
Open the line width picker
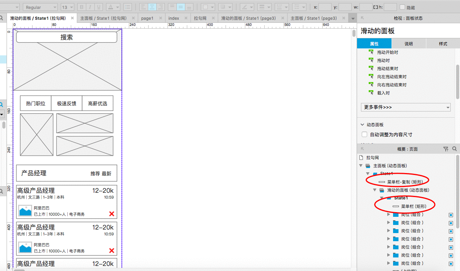click(x=265, y=7)
